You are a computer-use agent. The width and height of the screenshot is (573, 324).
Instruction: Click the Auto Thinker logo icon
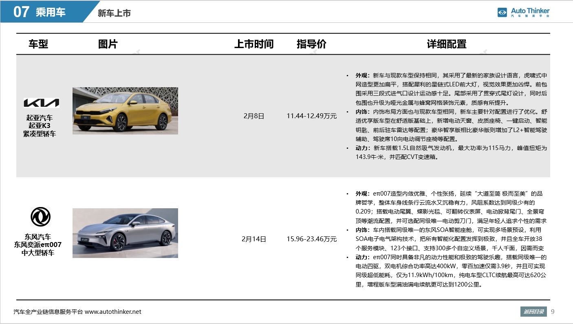click(502, 12)
